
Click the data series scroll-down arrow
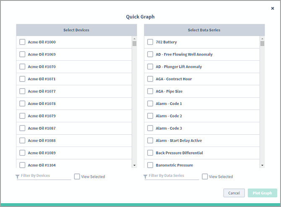[263, 165]
